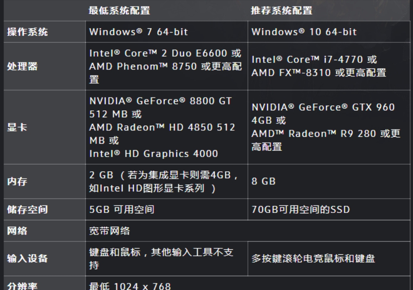This screenshot has height=290, width=413.
Task: Click the Core i7-4770 processor cell
Action: pos(329,66)
